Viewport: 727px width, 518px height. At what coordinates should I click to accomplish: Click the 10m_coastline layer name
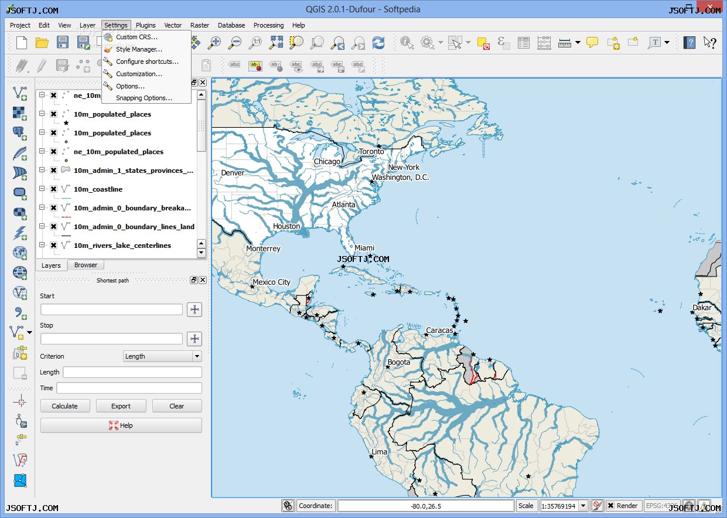(98, 189)
